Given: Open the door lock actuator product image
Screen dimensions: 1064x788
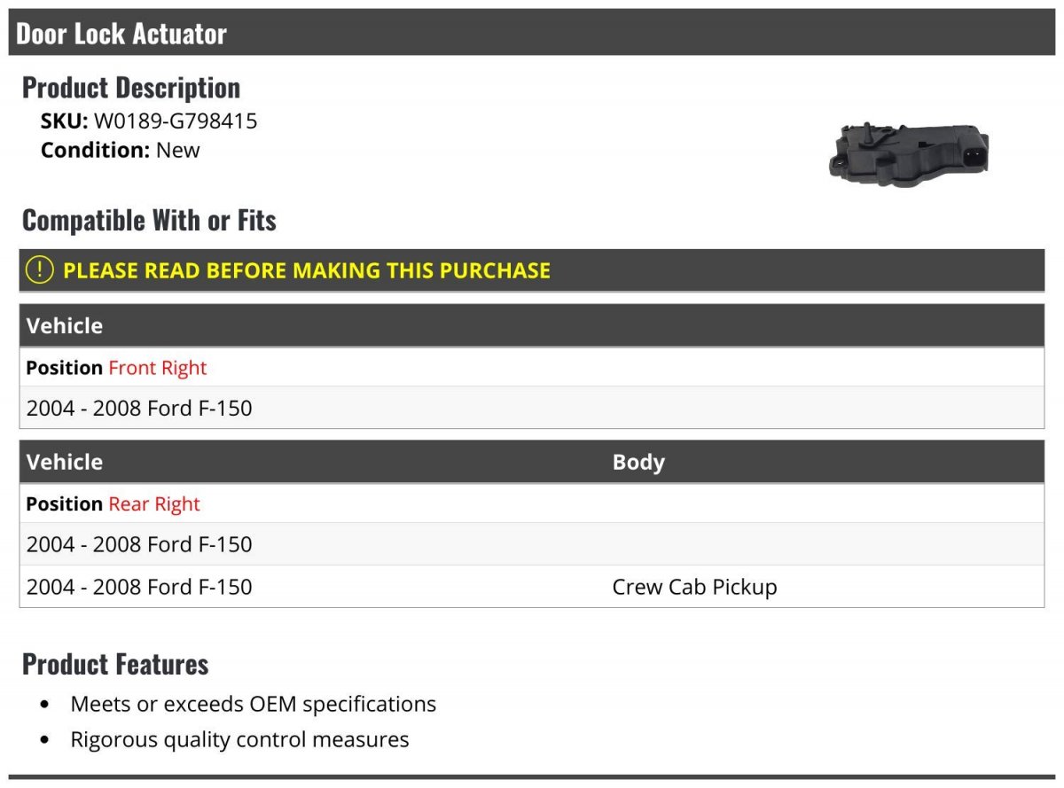Looking at the screenshot, I should (x=908, y=153).
